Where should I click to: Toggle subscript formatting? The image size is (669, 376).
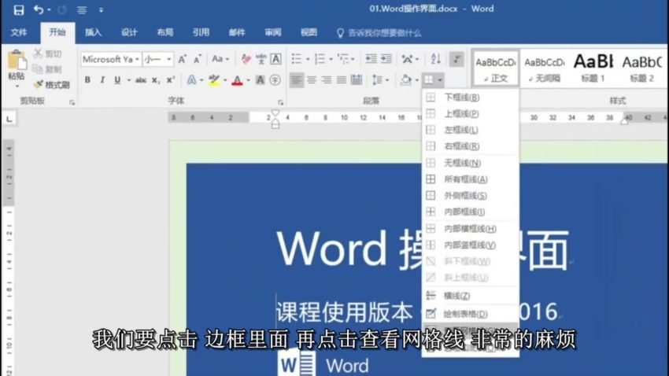click(156, 79)
